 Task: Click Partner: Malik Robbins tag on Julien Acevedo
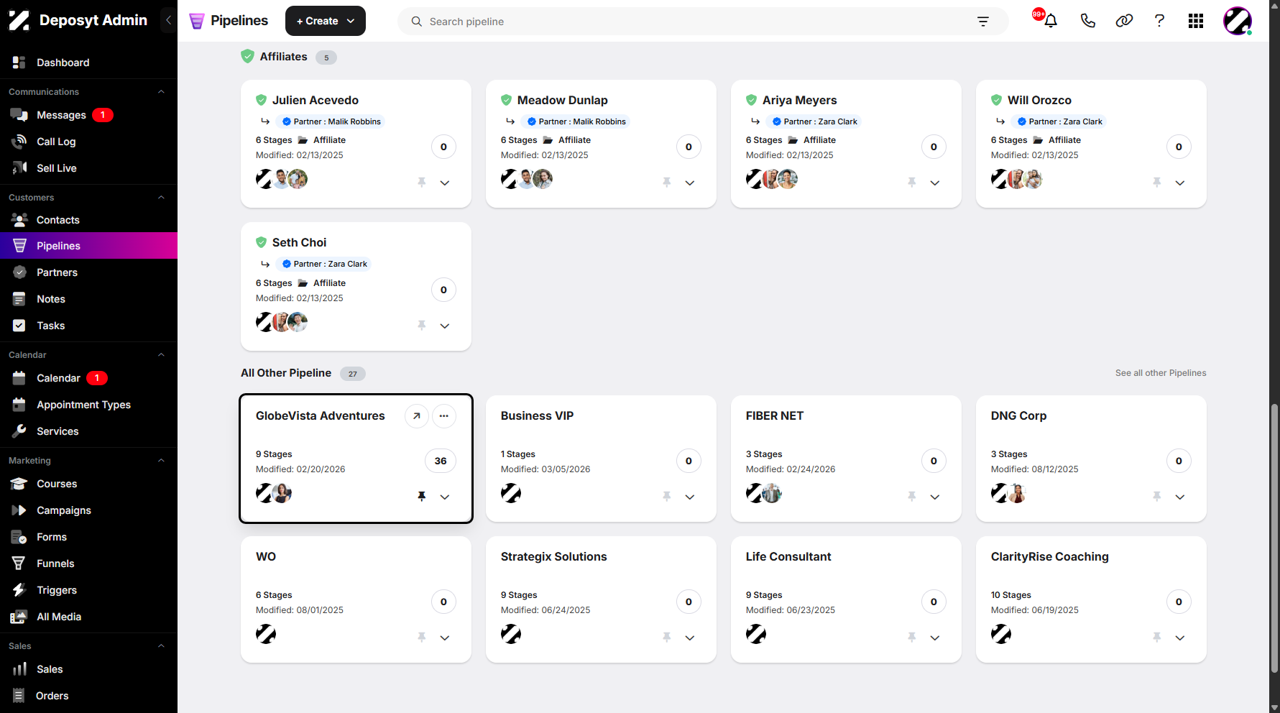pos(331,121)
